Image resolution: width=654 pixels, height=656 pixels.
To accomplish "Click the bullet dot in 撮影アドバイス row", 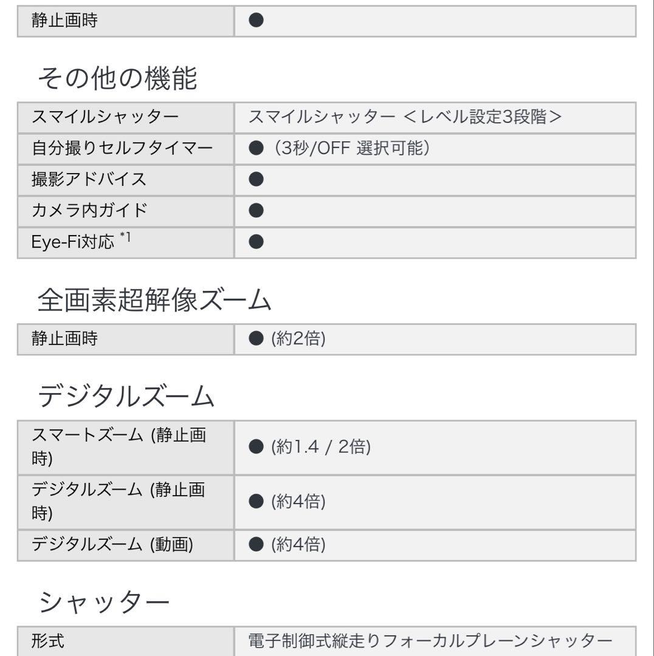I will click(x=256, y=179).
